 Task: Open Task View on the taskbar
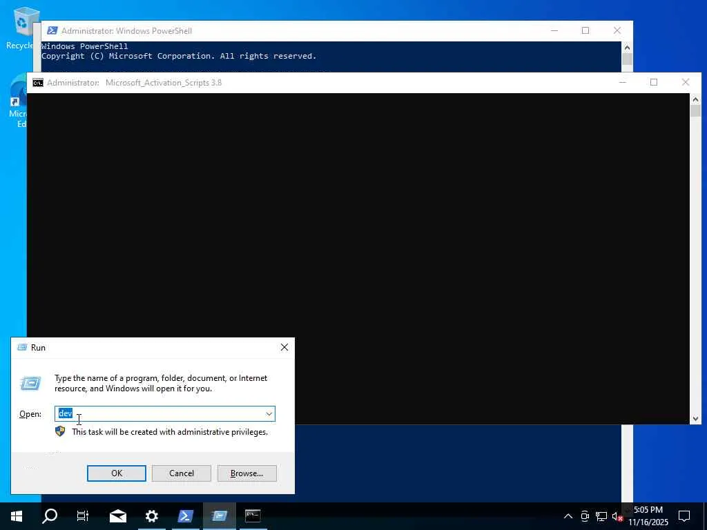83,516
